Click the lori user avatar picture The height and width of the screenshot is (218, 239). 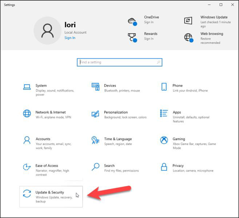[x=48, y=31]
